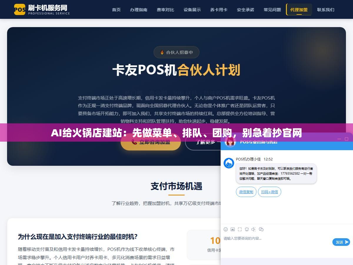
Task: Click the POS专业咨询与售后 chat title
Action: click(x=259, y=142)
